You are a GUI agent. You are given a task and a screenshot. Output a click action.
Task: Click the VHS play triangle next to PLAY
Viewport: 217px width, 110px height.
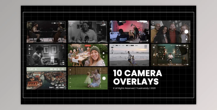(x=36, y=69)
